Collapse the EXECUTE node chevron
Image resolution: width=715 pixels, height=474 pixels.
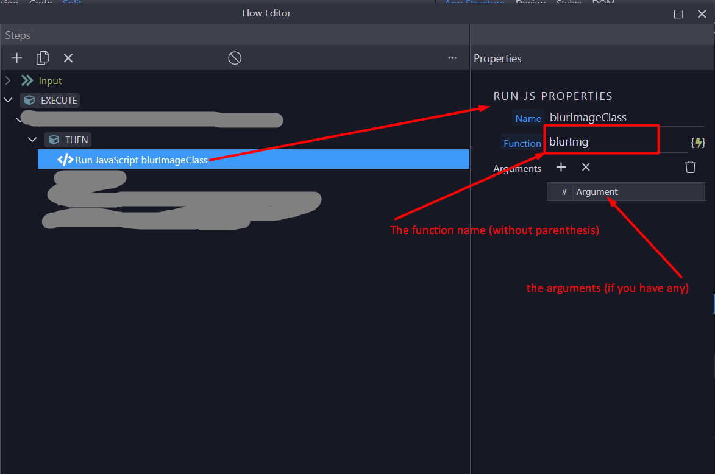(x=8, y=100)
